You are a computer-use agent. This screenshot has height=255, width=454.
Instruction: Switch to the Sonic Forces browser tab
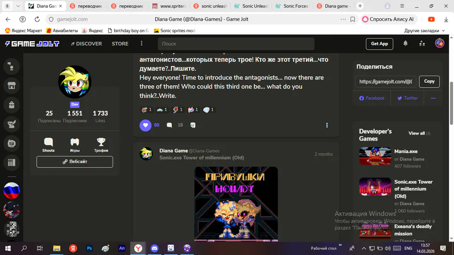[x=293, y=6]
